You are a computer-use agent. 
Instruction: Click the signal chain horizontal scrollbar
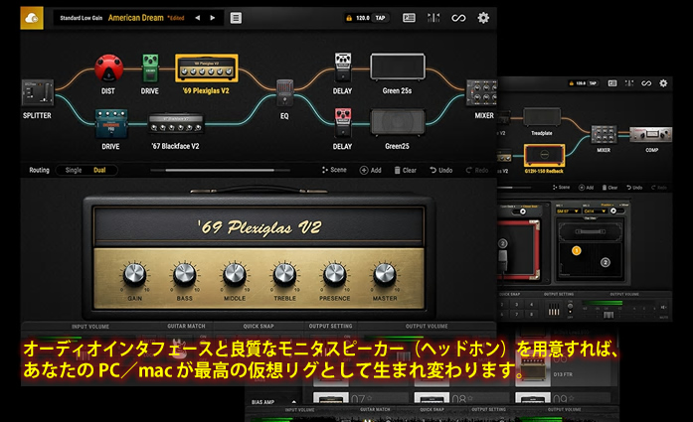coord(220,170)
